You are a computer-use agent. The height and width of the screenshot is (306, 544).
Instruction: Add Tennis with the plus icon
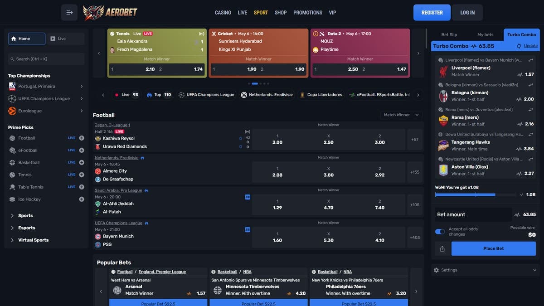[x=82, y=175]
